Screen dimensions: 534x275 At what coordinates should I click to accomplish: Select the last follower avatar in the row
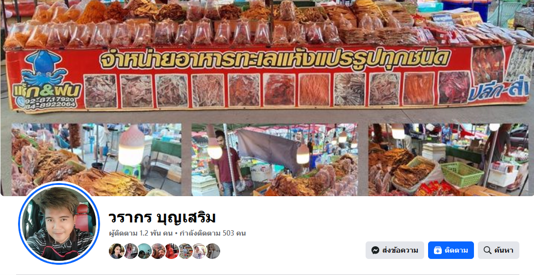coord(213,251)
